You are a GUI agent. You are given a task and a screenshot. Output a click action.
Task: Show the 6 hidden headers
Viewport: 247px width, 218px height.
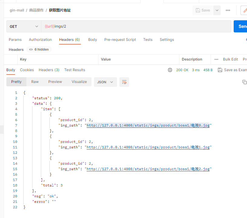(x=39, y=49)
